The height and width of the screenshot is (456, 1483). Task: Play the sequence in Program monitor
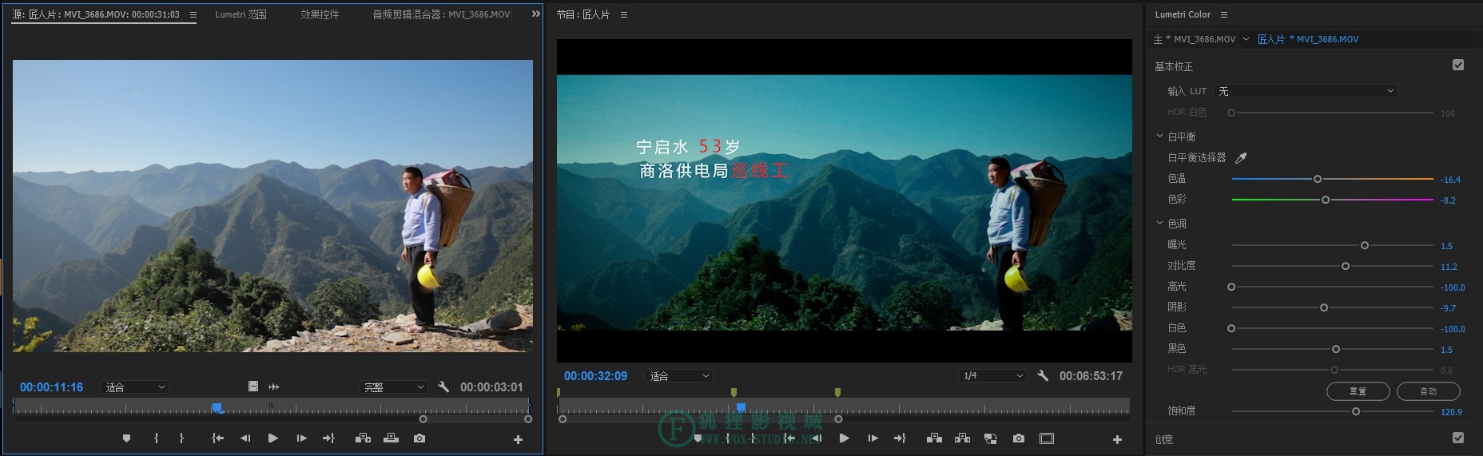(845, 438)
